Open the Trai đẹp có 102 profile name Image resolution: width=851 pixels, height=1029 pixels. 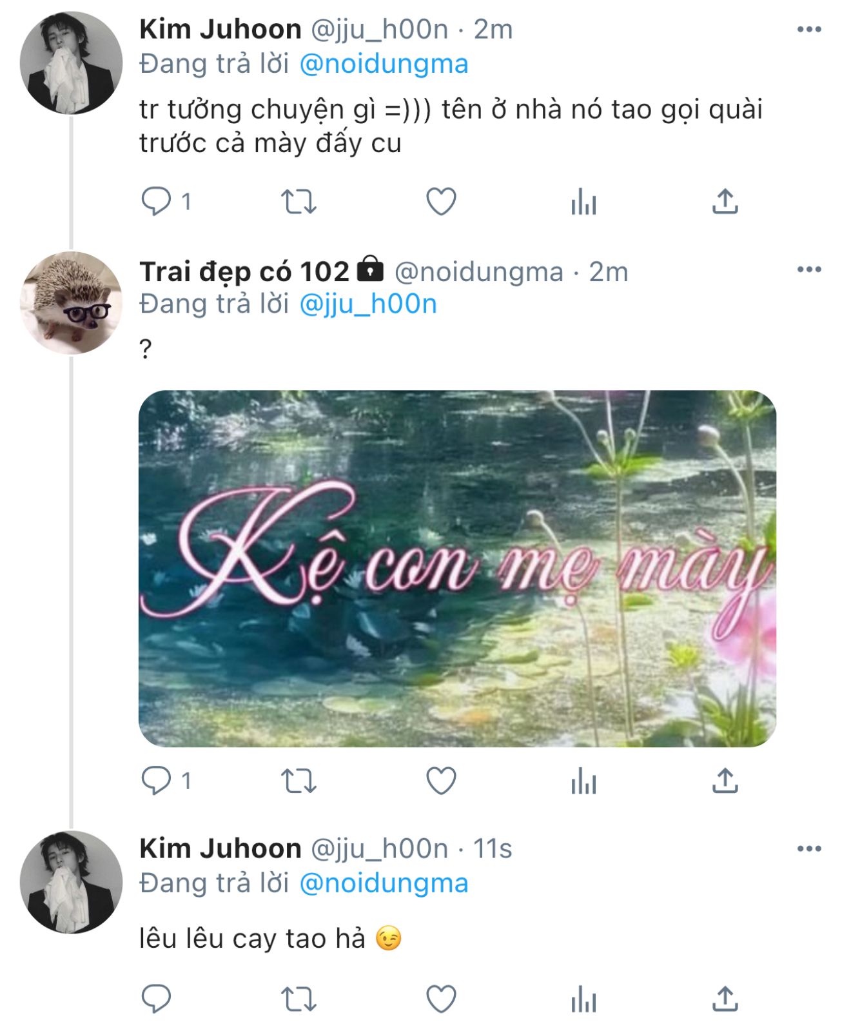click(x=244, y=271)
